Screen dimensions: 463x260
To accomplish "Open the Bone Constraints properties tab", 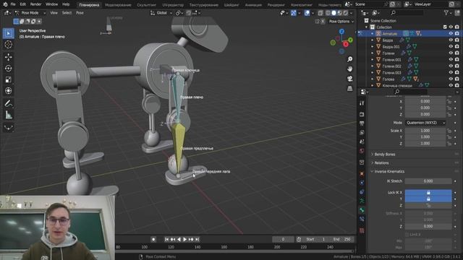I will point(362,219).
